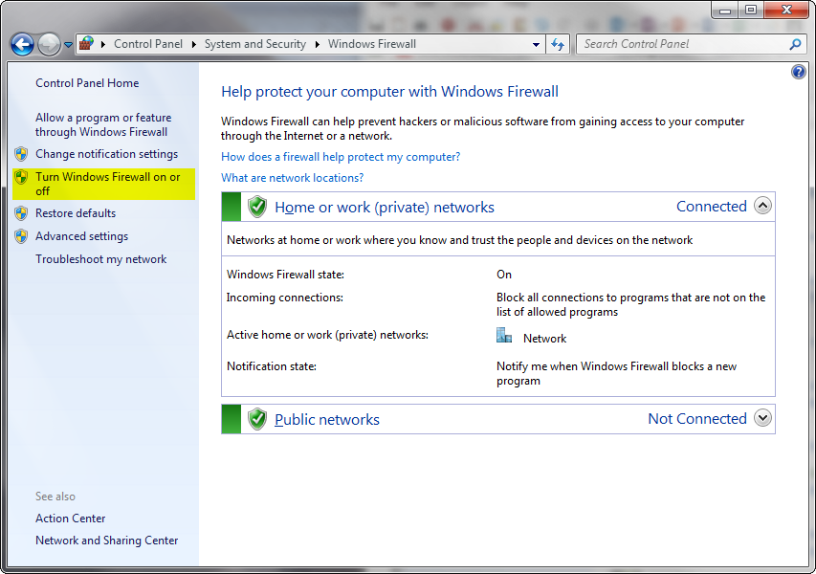This screenshot has height=574, width=816.
Task: Click the Back navigation arrow button
Action: click(x=22, y=45)
